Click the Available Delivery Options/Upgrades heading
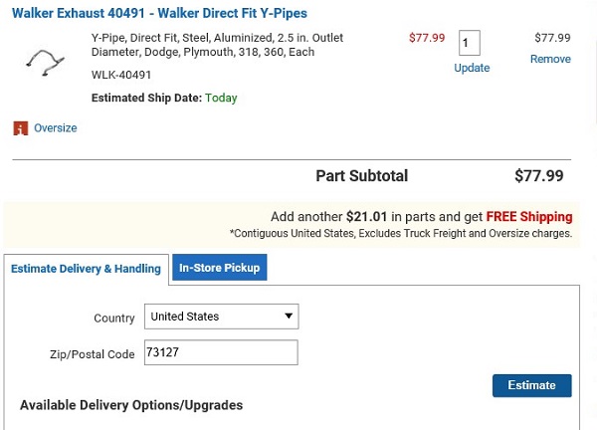 131,405
